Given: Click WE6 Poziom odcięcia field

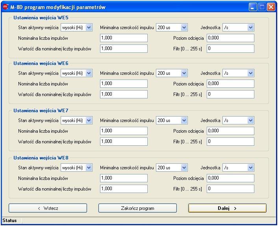Looking at the screenshot, I should pos(230,83).
